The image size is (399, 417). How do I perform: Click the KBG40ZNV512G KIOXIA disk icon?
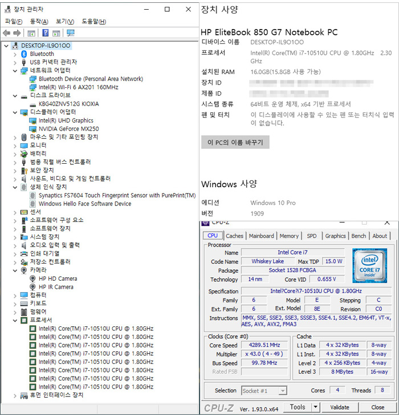click(x=32, y=104)
